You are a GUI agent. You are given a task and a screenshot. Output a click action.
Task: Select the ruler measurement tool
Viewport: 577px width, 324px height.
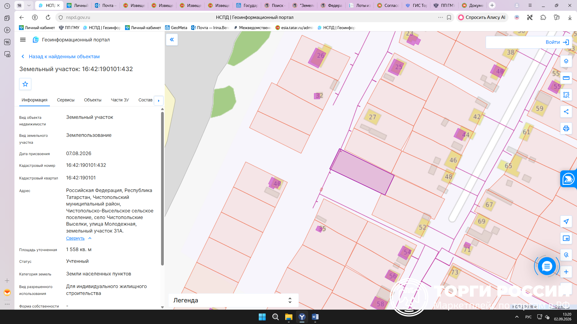point(566,78)
